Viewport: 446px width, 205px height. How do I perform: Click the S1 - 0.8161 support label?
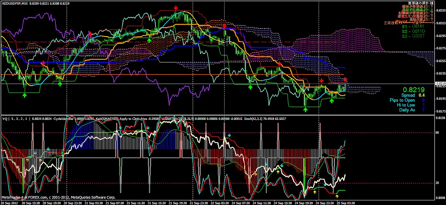tap(413, 26)
